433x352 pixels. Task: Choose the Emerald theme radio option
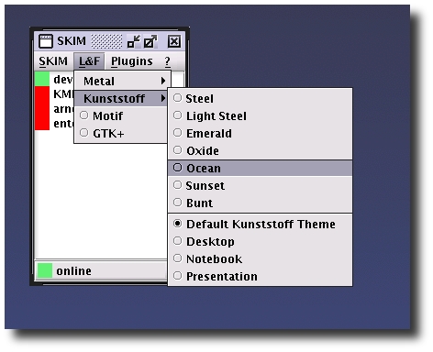click(177, 133)
